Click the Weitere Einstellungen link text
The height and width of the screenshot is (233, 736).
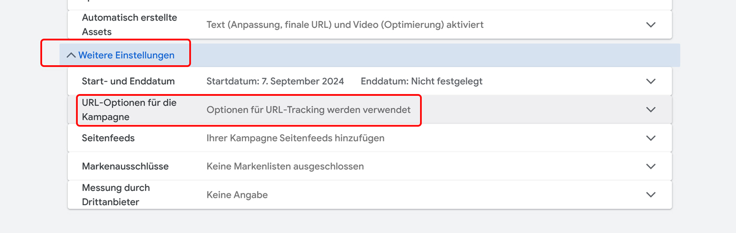pyautogui.click(x=126, y=55)
